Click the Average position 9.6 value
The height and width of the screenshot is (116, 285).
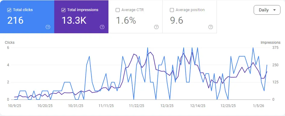coord(177,20)
